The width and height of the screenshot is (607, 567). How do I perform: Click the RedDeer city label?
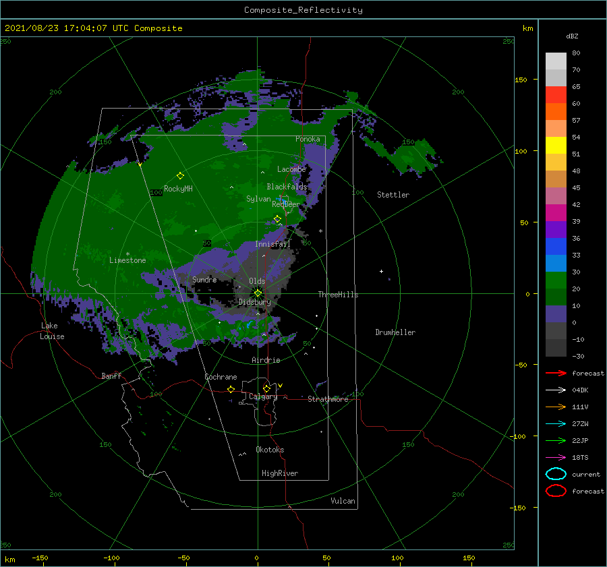click(x=286, y=204)
